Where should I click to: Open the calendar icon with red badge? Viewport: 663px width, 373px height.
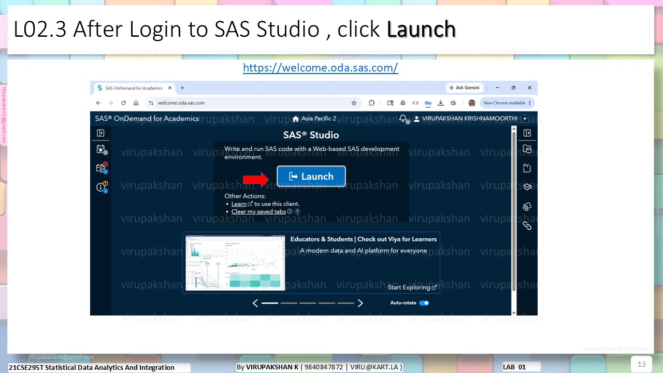tap(101, 168)
